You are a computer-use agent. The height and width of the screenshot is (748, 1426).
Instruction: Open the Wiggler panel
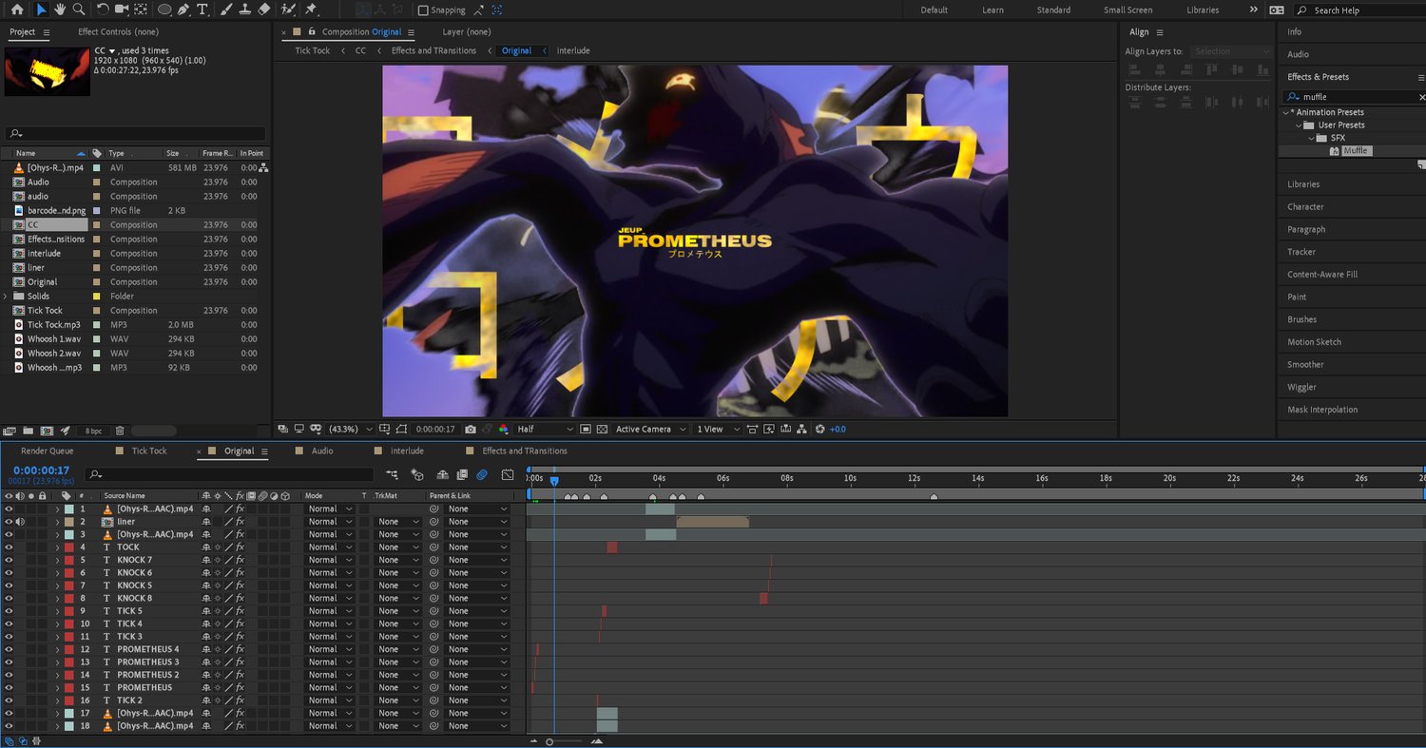(x=1301, y=388)
